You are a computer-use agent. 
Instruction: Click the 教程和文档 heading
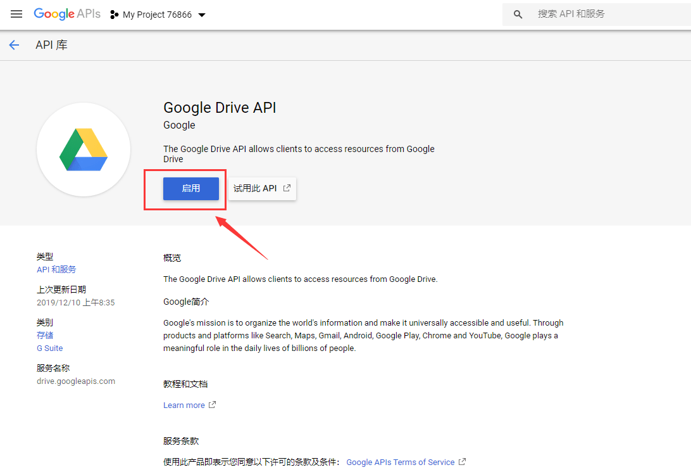coord(185,384)
